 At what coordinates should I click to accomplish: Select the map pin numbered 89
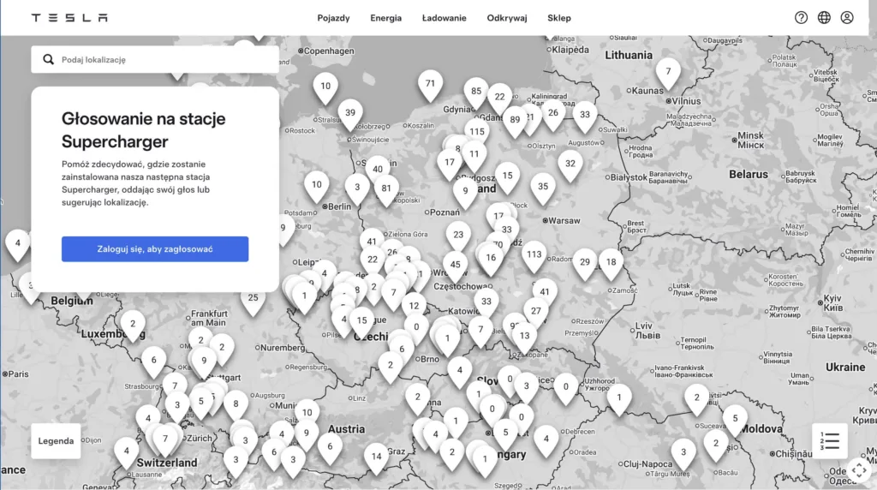coord(515,122)
